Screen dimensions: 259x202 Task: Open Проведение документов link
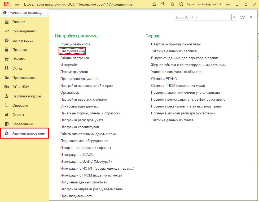pos(80,79)
